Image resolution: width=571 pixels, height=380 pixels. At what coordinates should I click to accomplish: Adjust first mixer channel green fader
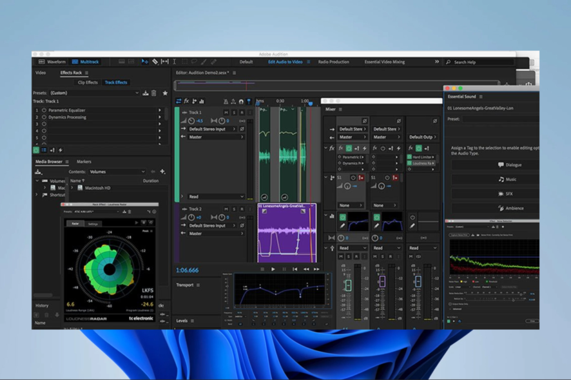(348, 285)
